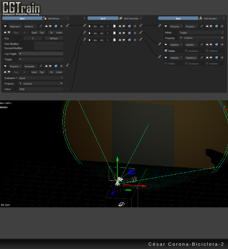This screenshot has height=249, width=228.
Task: Pin the Property actuator
Action: click(x=202, y=26)
